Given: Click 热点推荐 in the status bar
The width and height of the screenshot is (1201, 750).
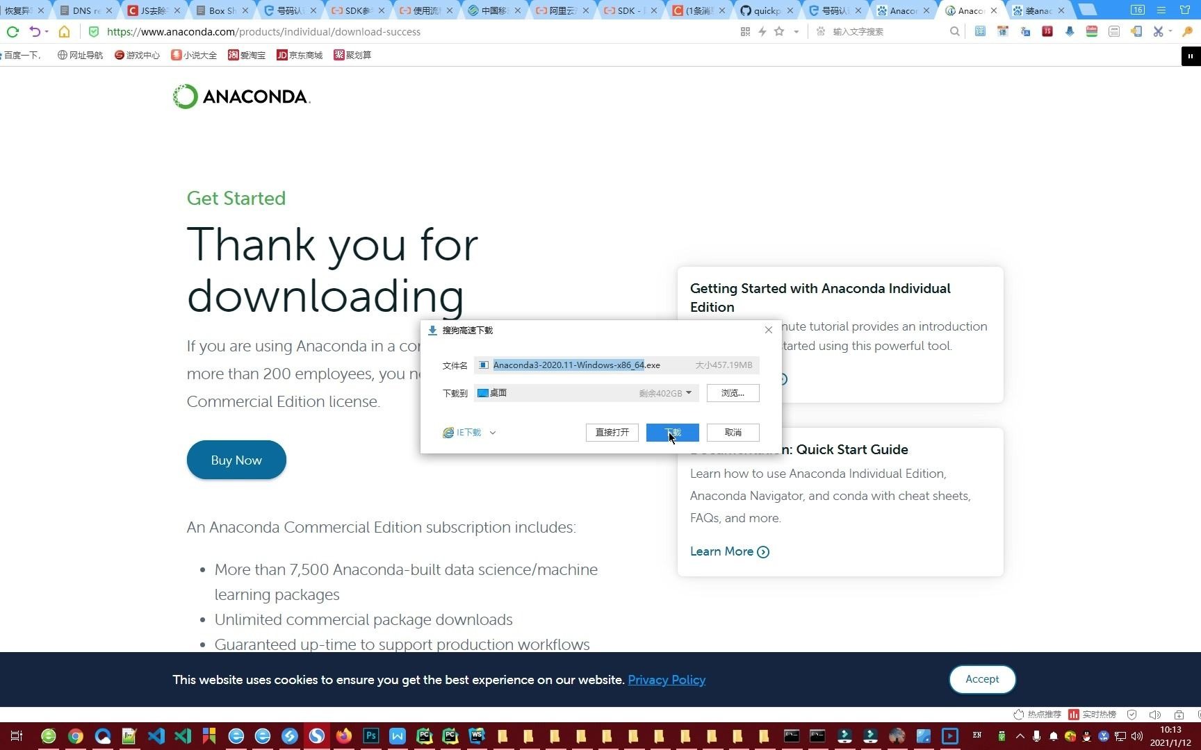Looking at the screenshot, I should point(1037,715).
